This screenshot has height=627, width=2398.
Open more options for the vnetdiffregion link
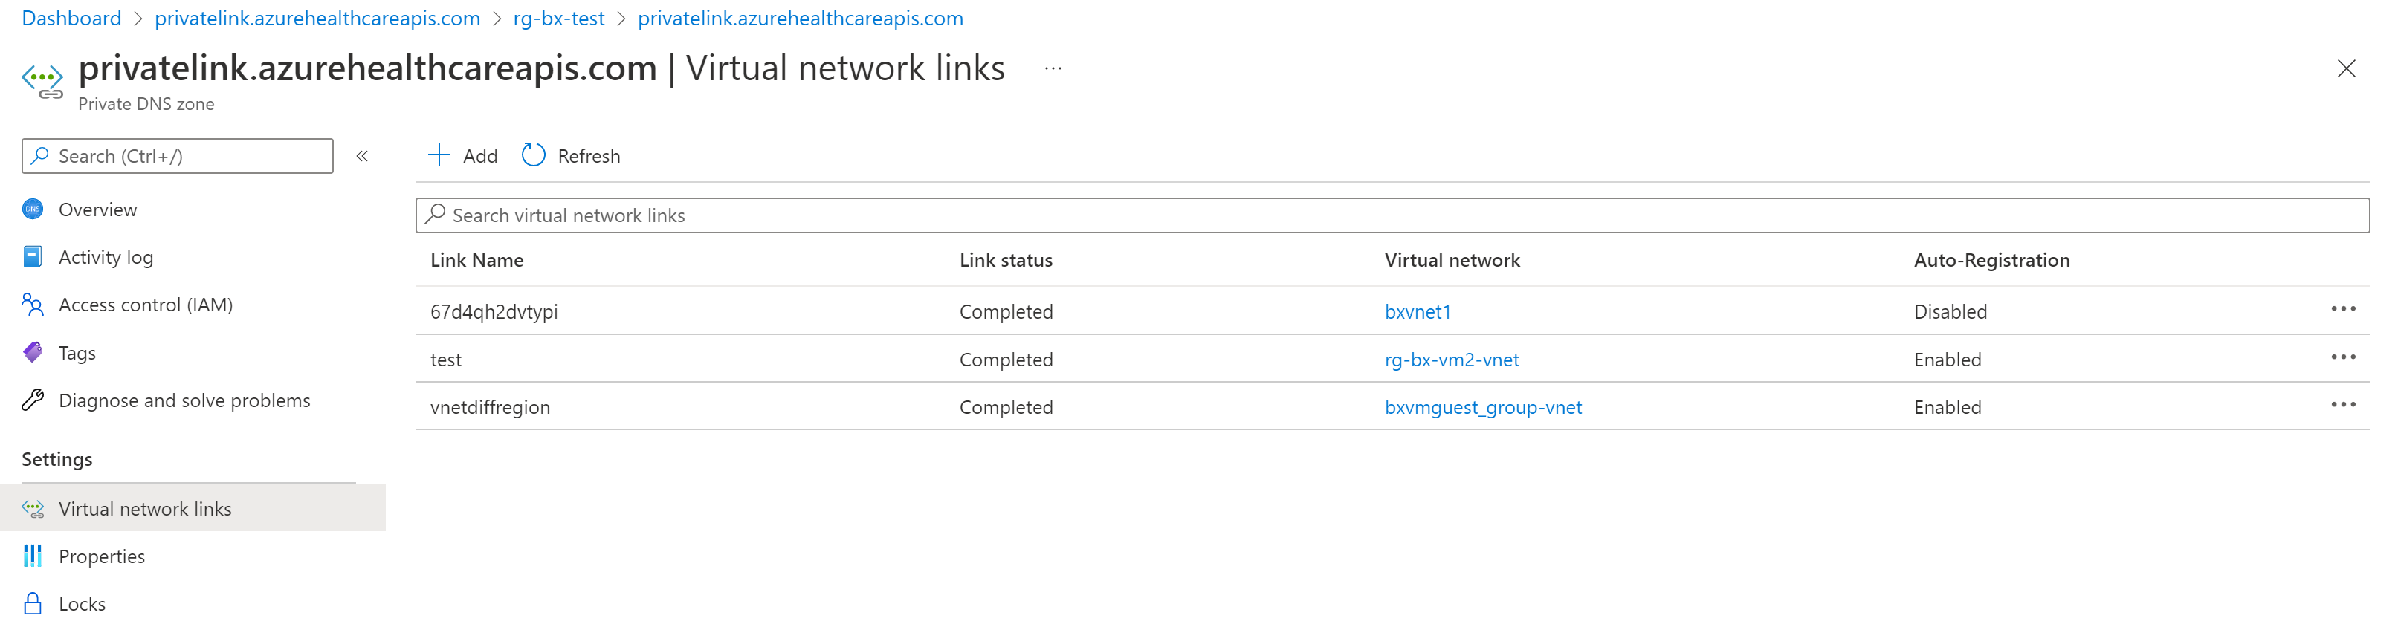[x=2342, y=405]
